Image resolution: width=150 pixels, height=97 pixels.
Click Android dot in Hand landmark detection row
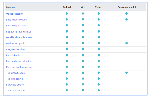point(67,37)
